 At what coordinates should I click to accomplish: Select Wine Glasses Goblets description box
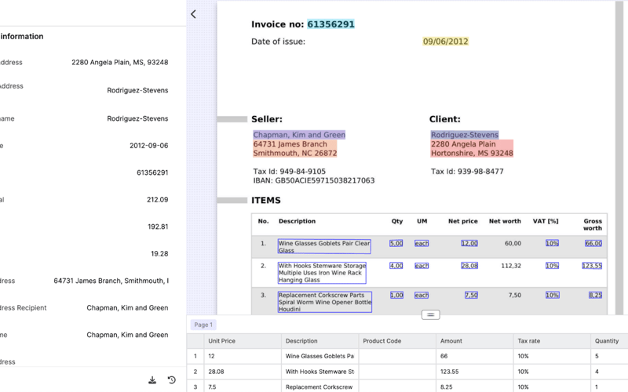coord(324,246)
